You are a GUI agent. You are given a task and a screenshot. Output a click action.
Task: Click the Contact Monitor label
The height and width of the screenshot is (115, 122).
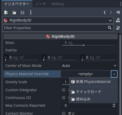pyautogui.click(x=19, y=113)
